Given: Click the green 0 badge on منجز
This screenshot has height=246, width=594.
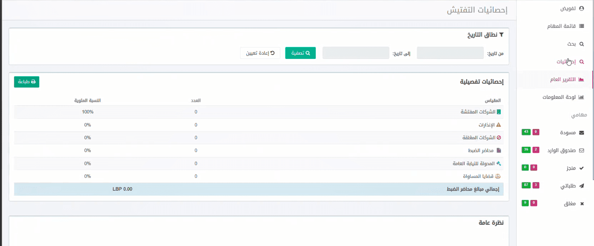Looking at the screenshot, I should pyautogui.click(x=525, y=167).
